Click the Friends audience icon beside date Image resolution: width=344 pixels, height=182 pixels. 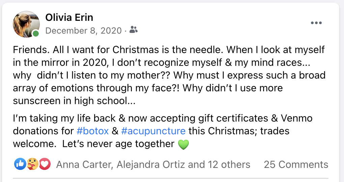134,31
